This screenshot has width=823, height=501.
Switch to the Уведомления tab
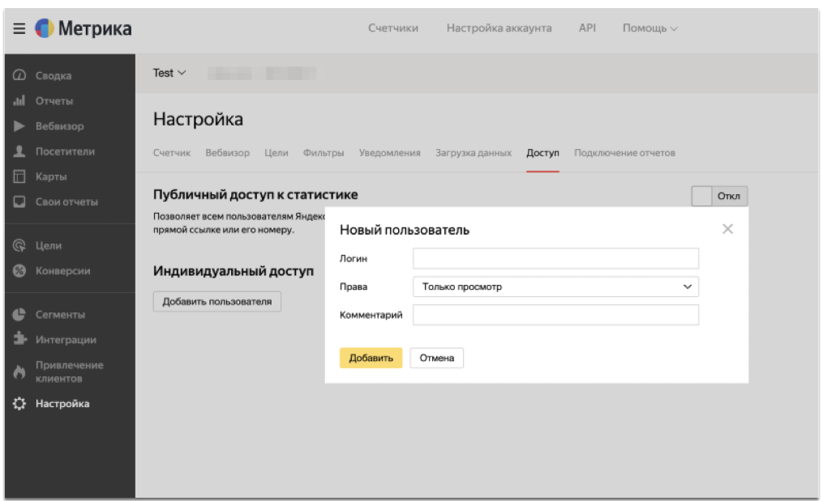[389, 153]
